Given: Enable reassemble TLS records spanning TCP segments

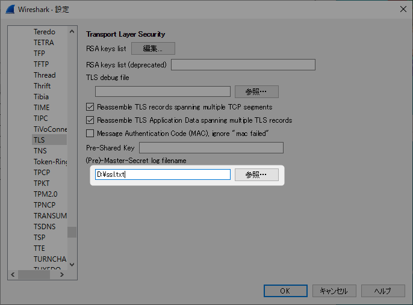Looking at the screenshot, I should pos(90,107).
